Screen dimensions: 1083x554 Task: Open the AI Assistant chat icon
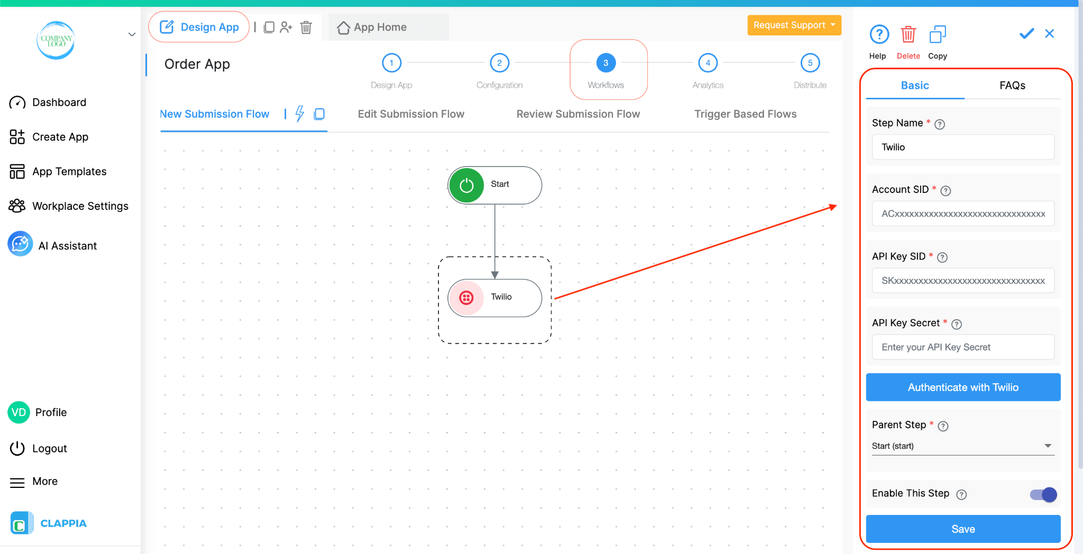click(20, 244)
